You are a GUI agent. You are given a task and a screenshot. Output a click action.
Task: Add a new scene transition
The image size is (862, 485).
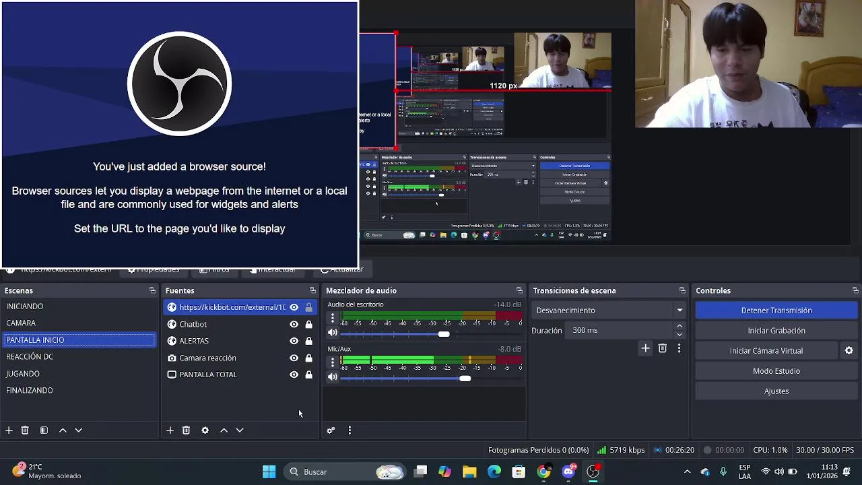645,348
